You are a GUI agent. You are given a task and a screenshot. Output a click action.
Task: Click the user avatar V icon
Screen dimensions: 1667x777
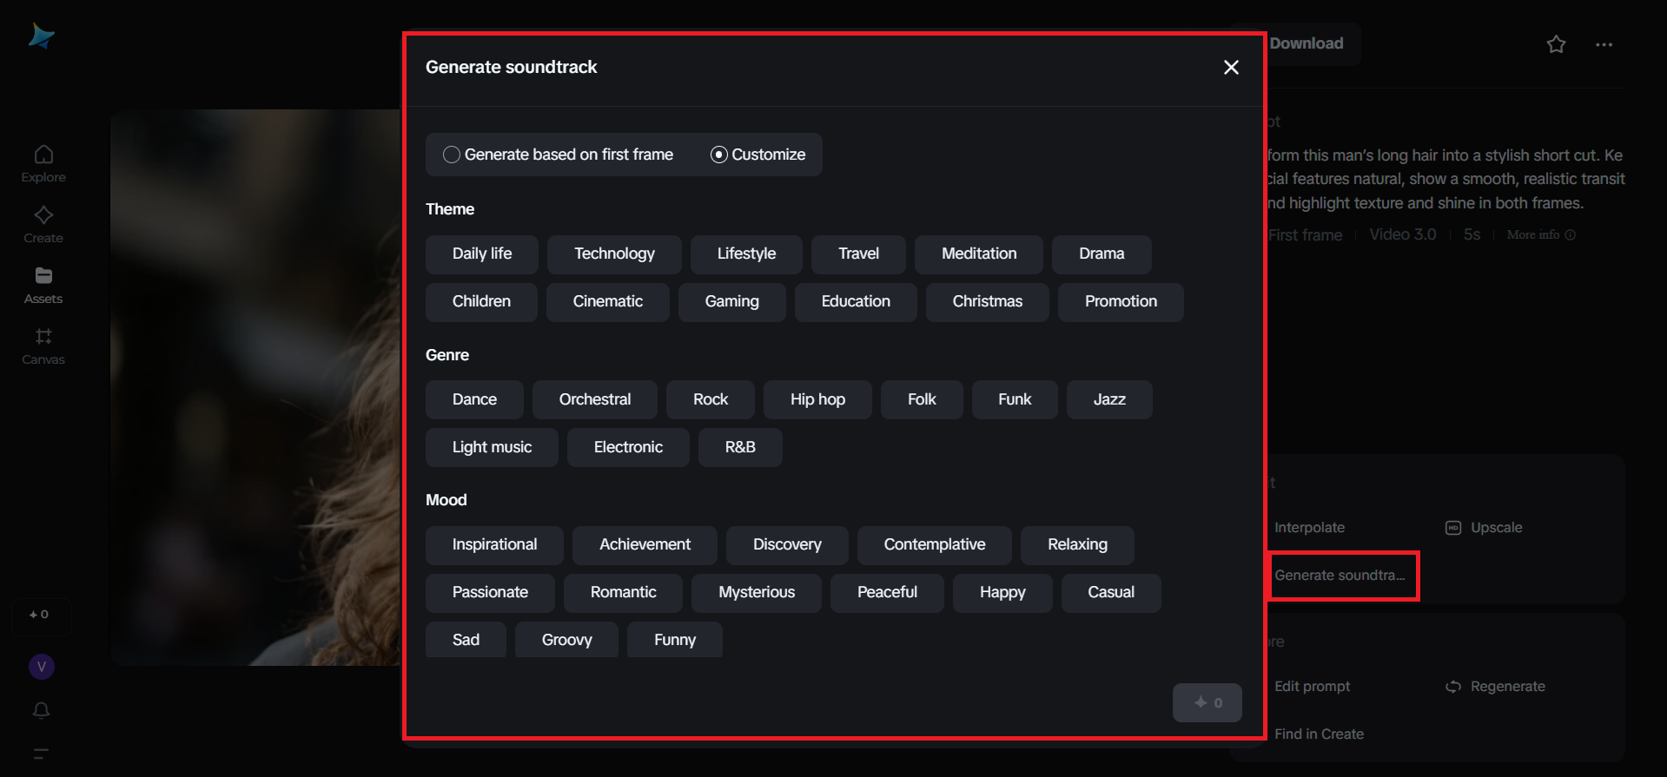(x=42, y=667)
